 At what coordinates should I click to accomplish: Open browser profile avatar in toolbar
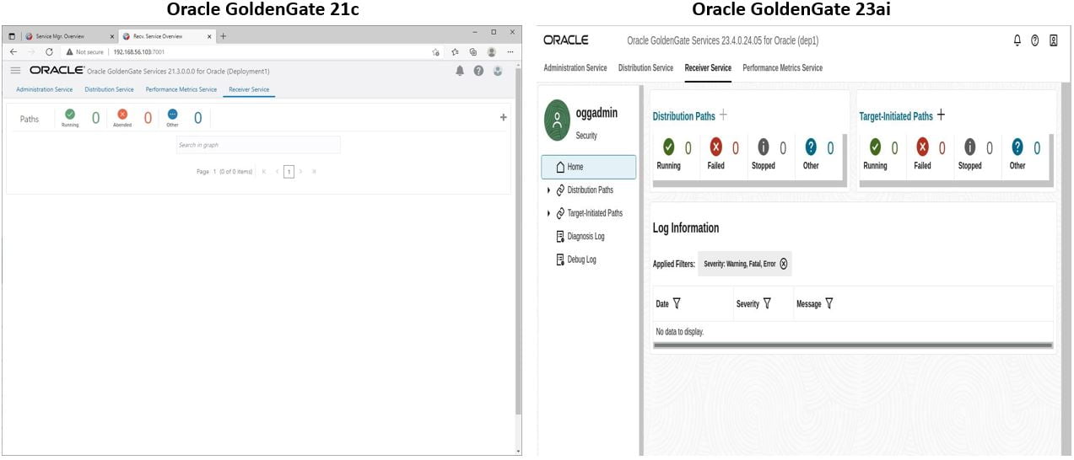[x=491, y=51]
